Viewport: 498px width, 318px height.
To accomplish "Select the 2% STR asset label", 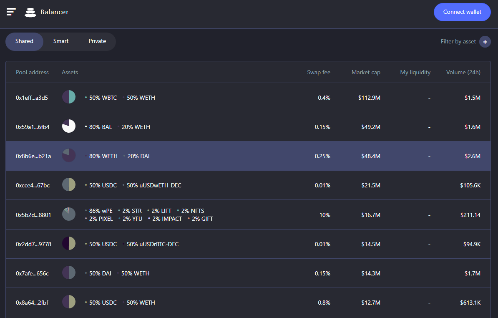I will pyautogui.click(x=132, y=211).
